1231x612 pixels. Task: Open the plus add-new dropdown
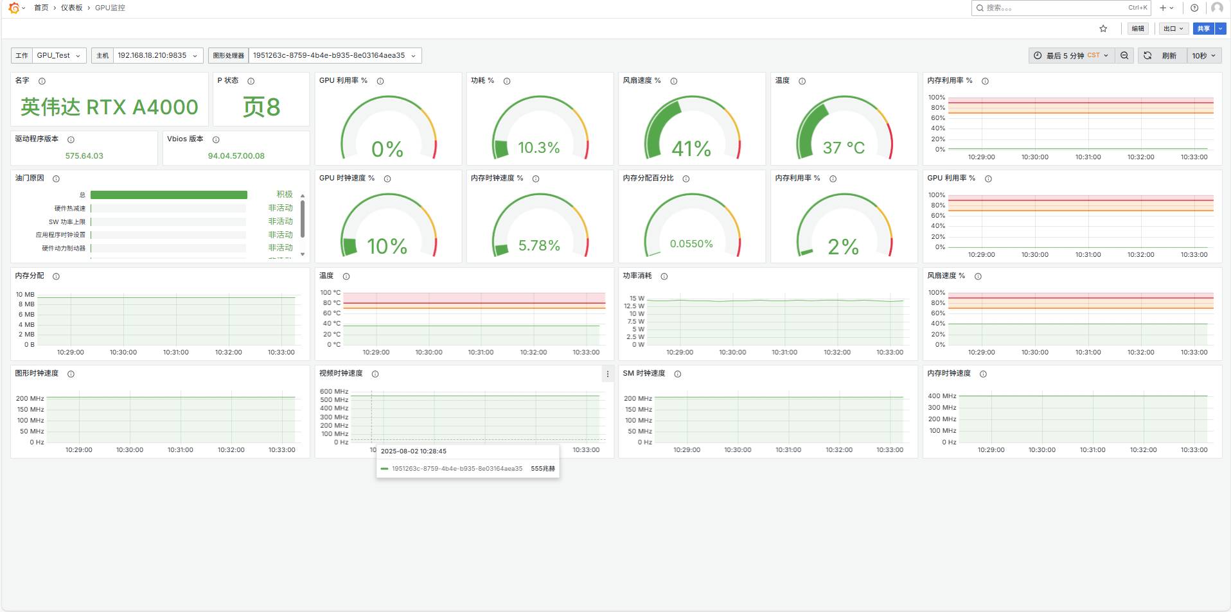[1166, 8]
